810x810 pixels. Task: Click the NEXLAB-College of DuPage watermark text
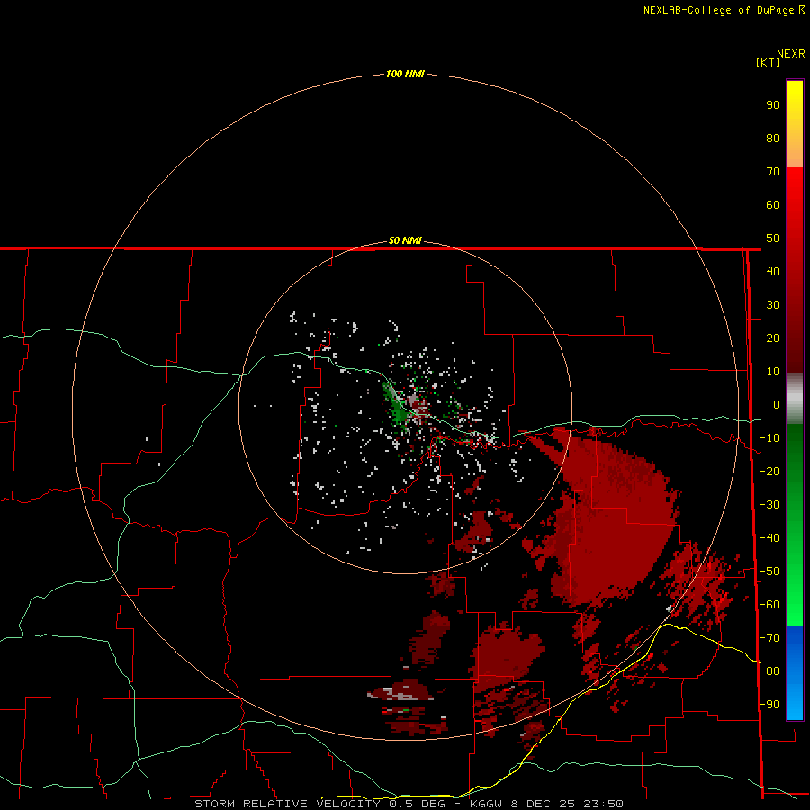point(724,10)
